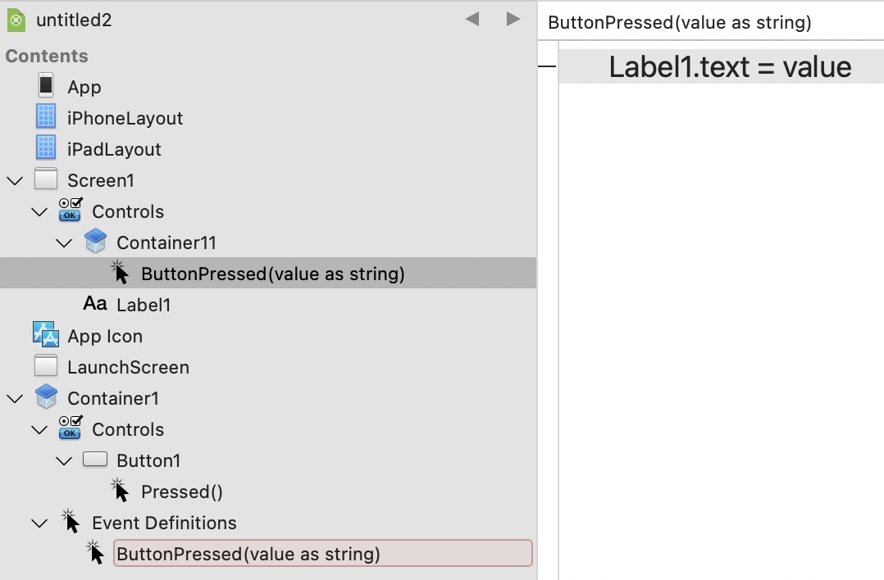Collapse Controls under Container1

[x=39, y=429]
